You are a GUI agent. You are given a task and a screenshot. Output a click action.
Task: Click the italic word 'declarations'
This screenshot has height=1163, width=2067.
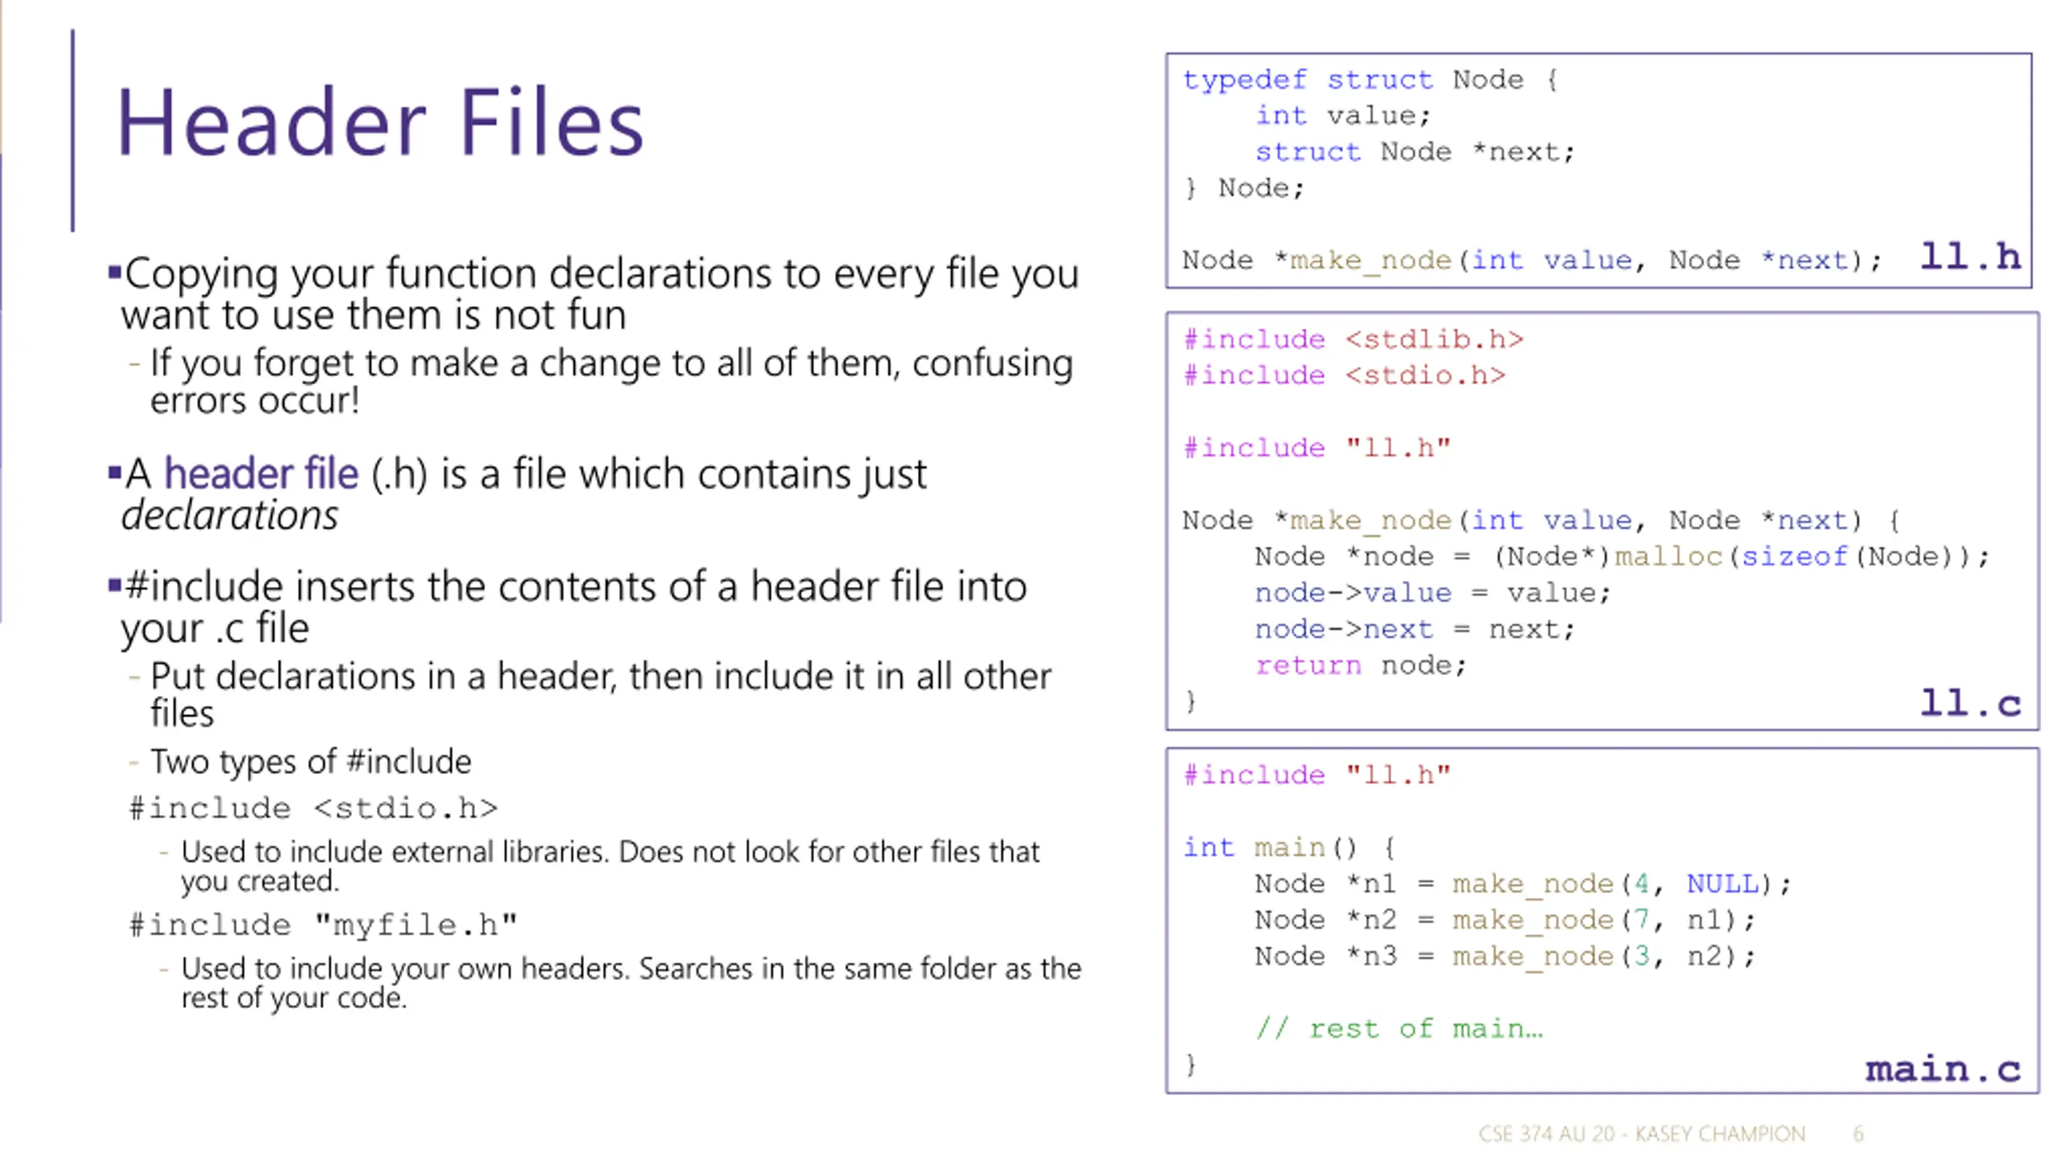229,515
